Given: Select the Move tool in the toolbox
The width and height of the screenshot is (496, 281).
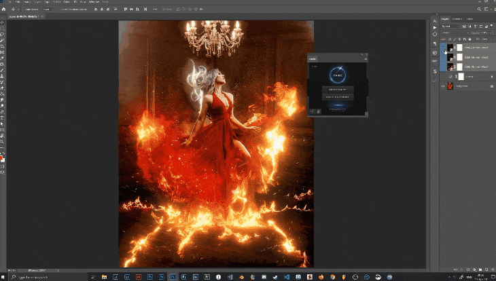Looking at the screenshot, I should tap(2, 23).
